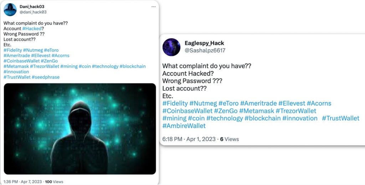This screenshot has height=185, width=365.
Task: Click the Dani_hack03 display name
Action: [x=32, y=6]
